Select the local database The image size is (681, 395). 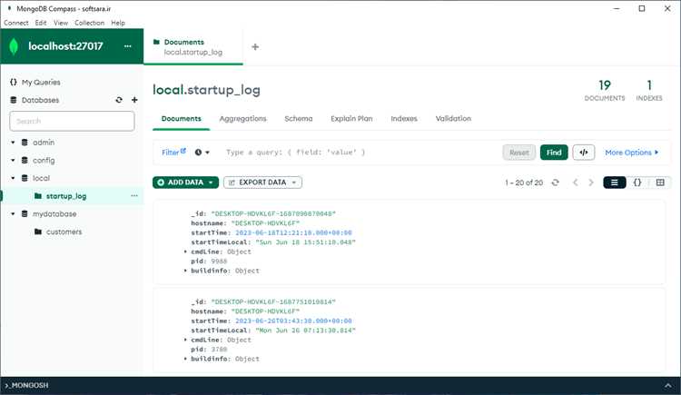41,178
